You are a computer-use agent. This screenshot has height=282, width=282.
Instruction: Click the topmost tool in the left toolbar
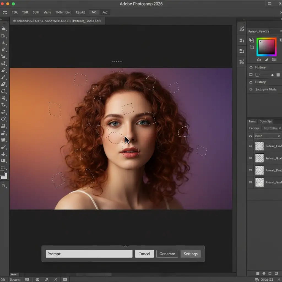point(4,29)
